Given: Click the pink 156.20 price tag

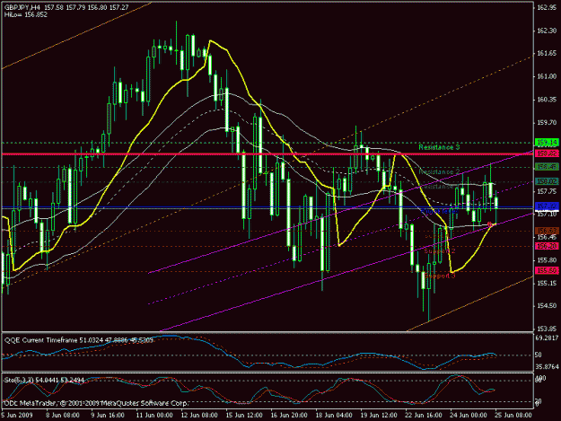Looking at the screenshot, I should tap(547, 246).
